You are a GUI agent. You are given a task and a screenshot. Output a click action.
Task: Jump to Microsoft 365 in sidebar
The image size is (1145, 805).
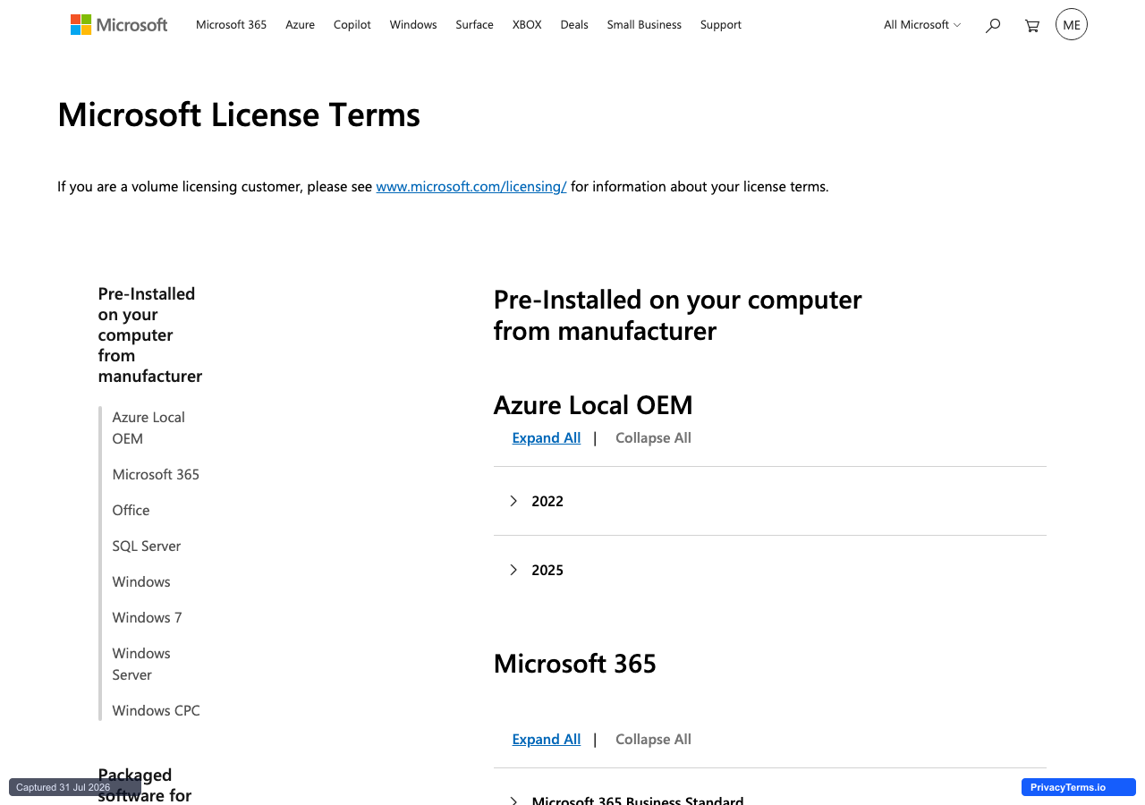156,475
